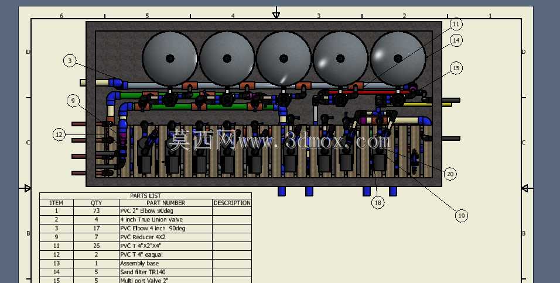The image size is (560, 283).
Task: Select the PVC Reducer 4X2 cell
Action: (x=166, y=237)
